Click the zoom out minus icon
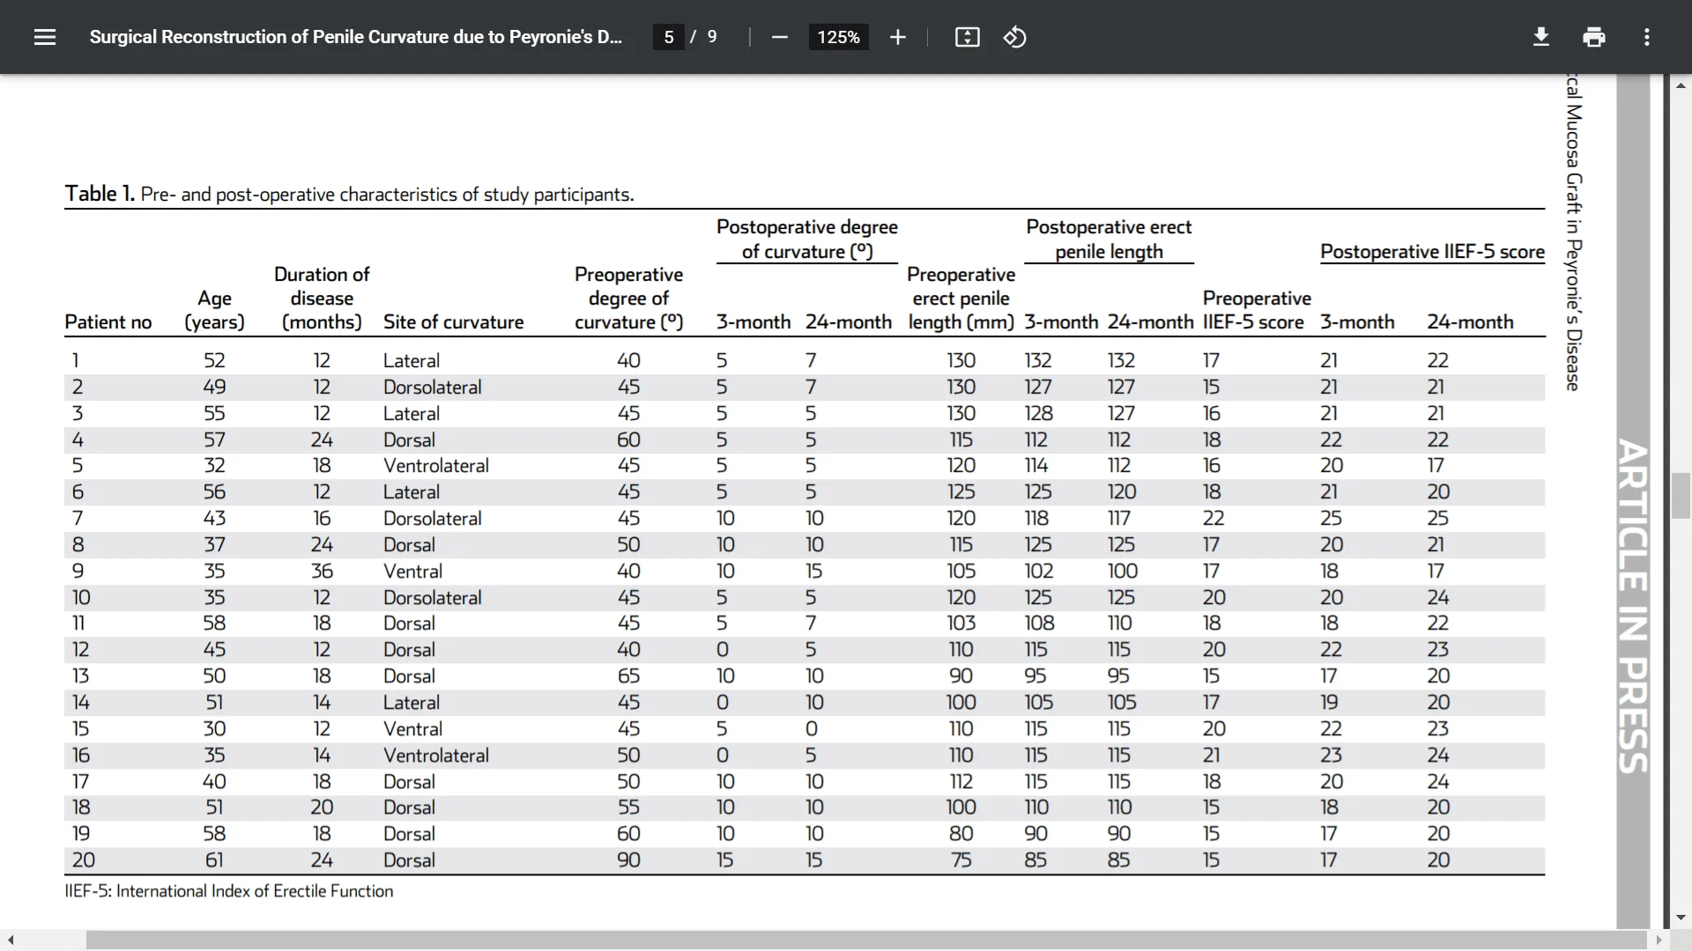Viewport: 1692px width, 951px height. [x=779, y=37]
